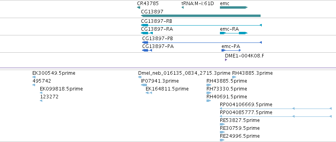Screen dimensions: 336x142
Task: Select the CR43785 gene arrow
Action: coord(139,7)
